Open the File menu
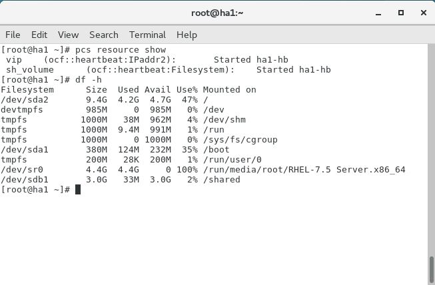The image size is (435, 285). tap(13, 35)
